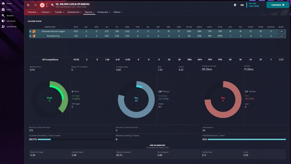Toggle the Romanian Cup row selector
The width and height of the screenshot is (291, 164).
tap(30, 36)
